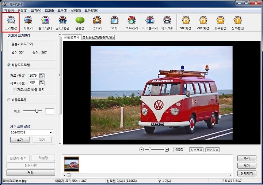Click the side panel scroll down arrow
The height and width of the screenshot is (185, 263).
60,144
